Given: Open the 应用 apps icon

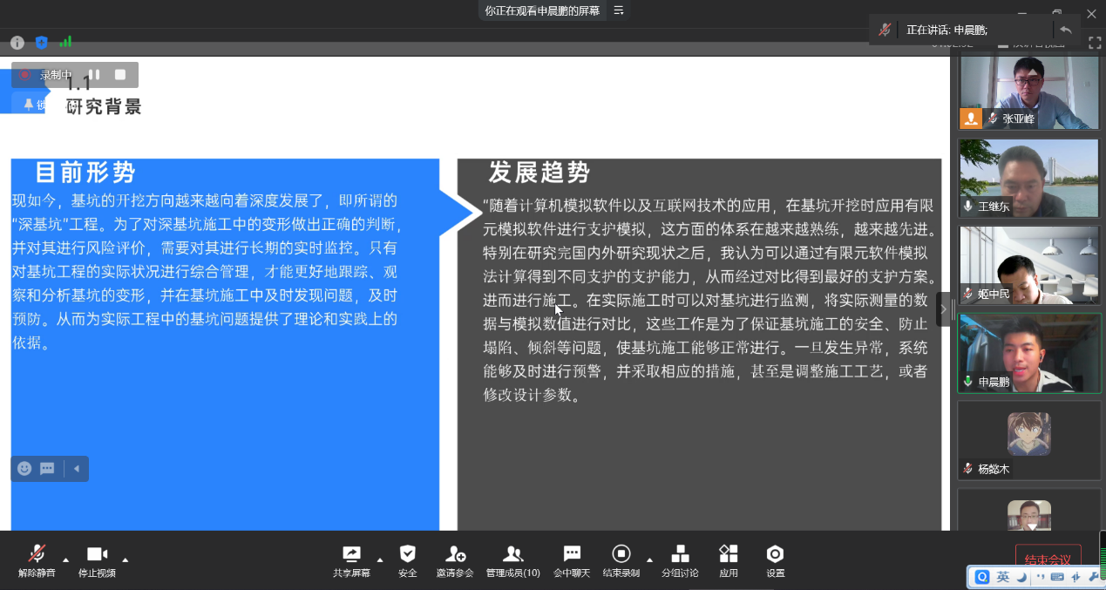Looking at the screenshot, I should (x=728, y=554).
